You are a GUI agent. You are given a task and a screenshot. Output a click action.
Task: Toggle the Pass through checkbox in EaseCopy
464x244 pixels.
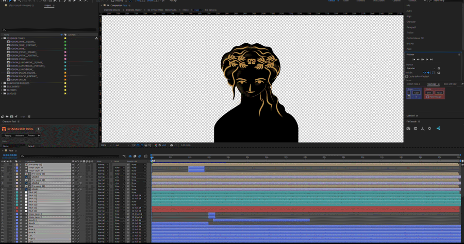tap(427, 97)
